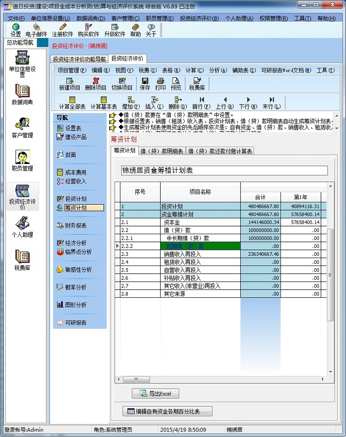346x437 pixels.
Task: Switch to the 投资经济评价功能导航 tab
Action: coord(79,59)
